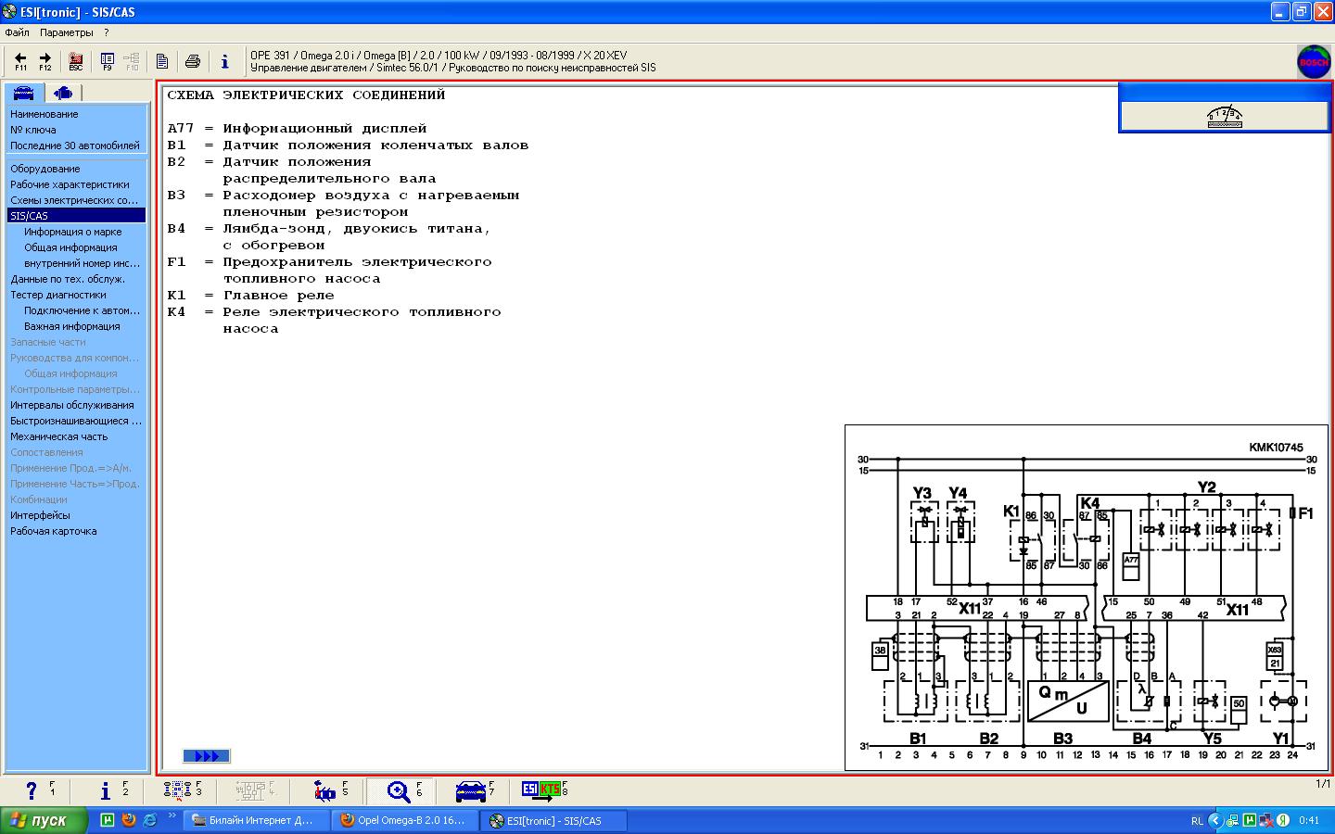Select Данные по тех. обслуж.

[x=68, y=279]
